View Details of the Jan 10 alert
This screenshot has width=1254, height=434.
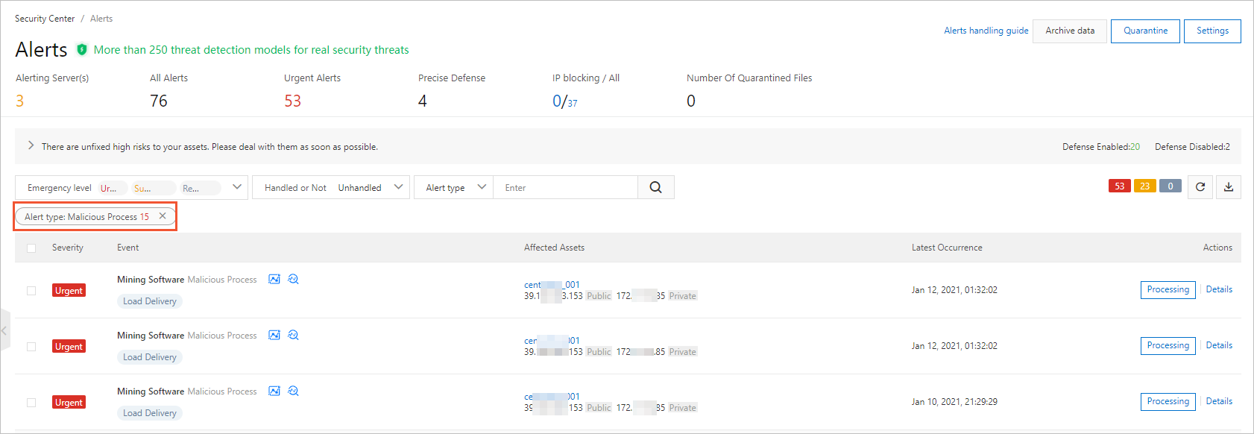pyautogui.click(x=1219, y=401)
